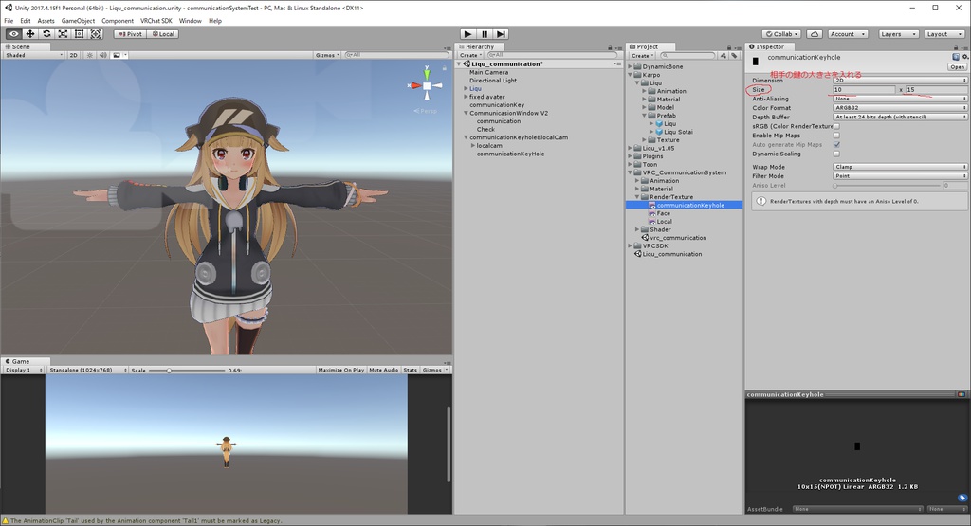Open the Cloud services panel
Viewport: 971px width, 526px height.
tap(815, 34)
